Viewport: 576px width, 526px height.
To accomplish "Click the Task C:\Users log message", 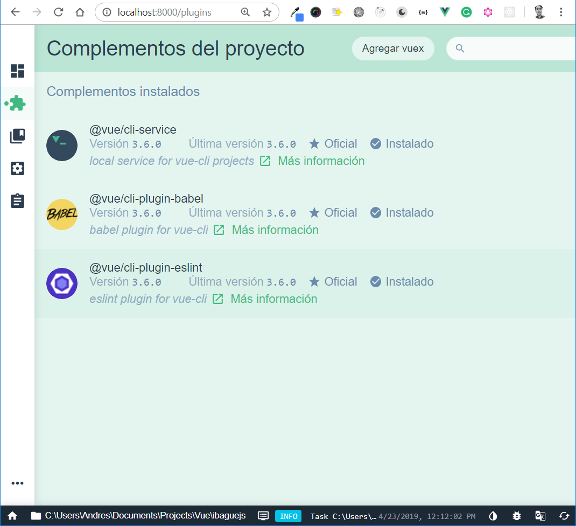I will 343,516.
